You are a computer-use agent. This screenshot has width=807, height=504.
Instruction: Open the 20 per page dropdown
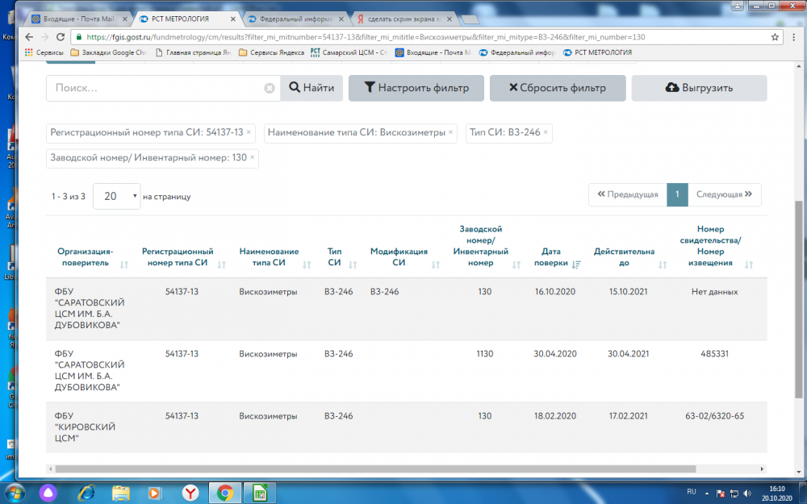116,196
